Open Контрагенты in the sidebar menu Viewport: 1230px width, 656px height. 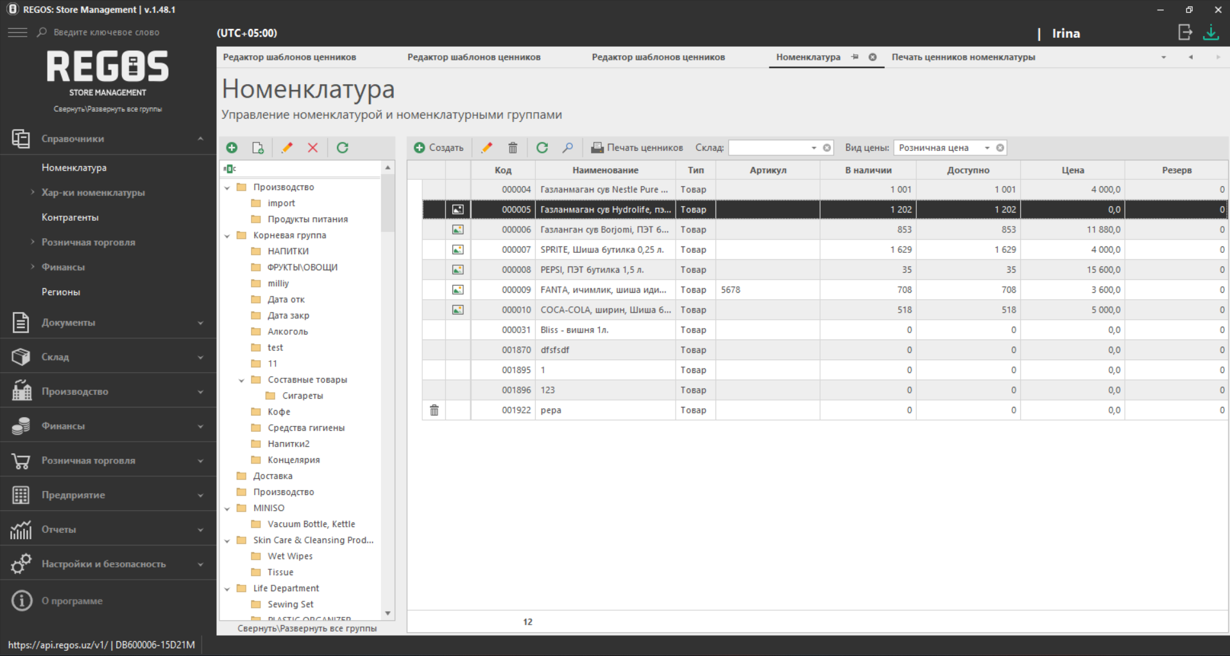pyautogui.click(x=70, y=218)
